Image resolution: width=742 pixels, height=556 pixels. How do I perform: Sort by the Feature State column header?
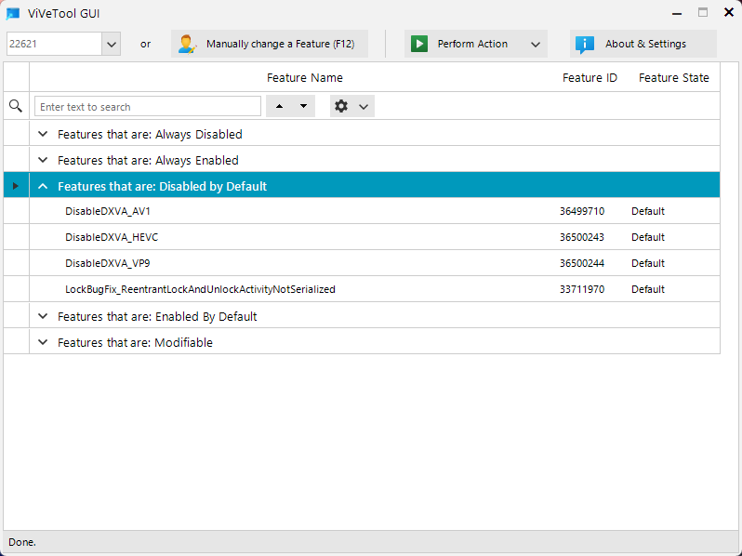tap(673, 78)
